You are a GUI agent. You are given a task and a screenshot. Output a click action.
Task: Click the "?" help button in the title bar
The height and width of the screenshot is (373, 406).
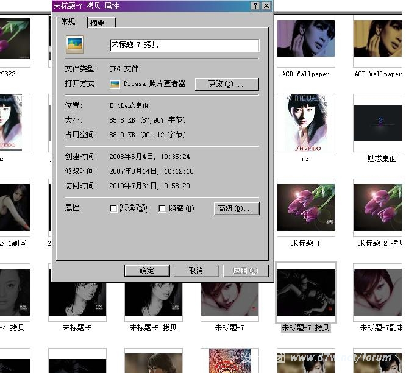point(255,5)
